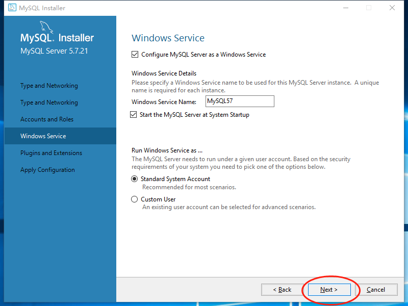The height and width of the screenshot is (306, 408).
Task: Minimize the MySQL Installer window
Action: pos(346,8)
